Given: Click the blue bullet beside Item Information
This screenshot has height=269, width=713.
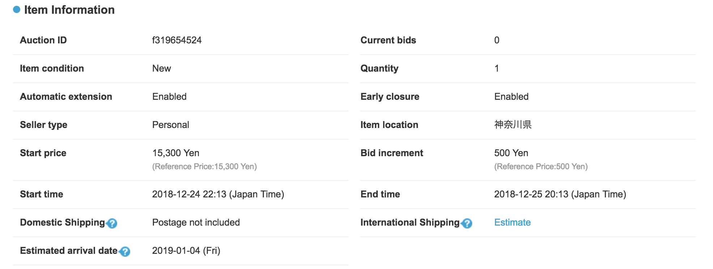Looking at the screenshot, I should (x=17, y=10).
